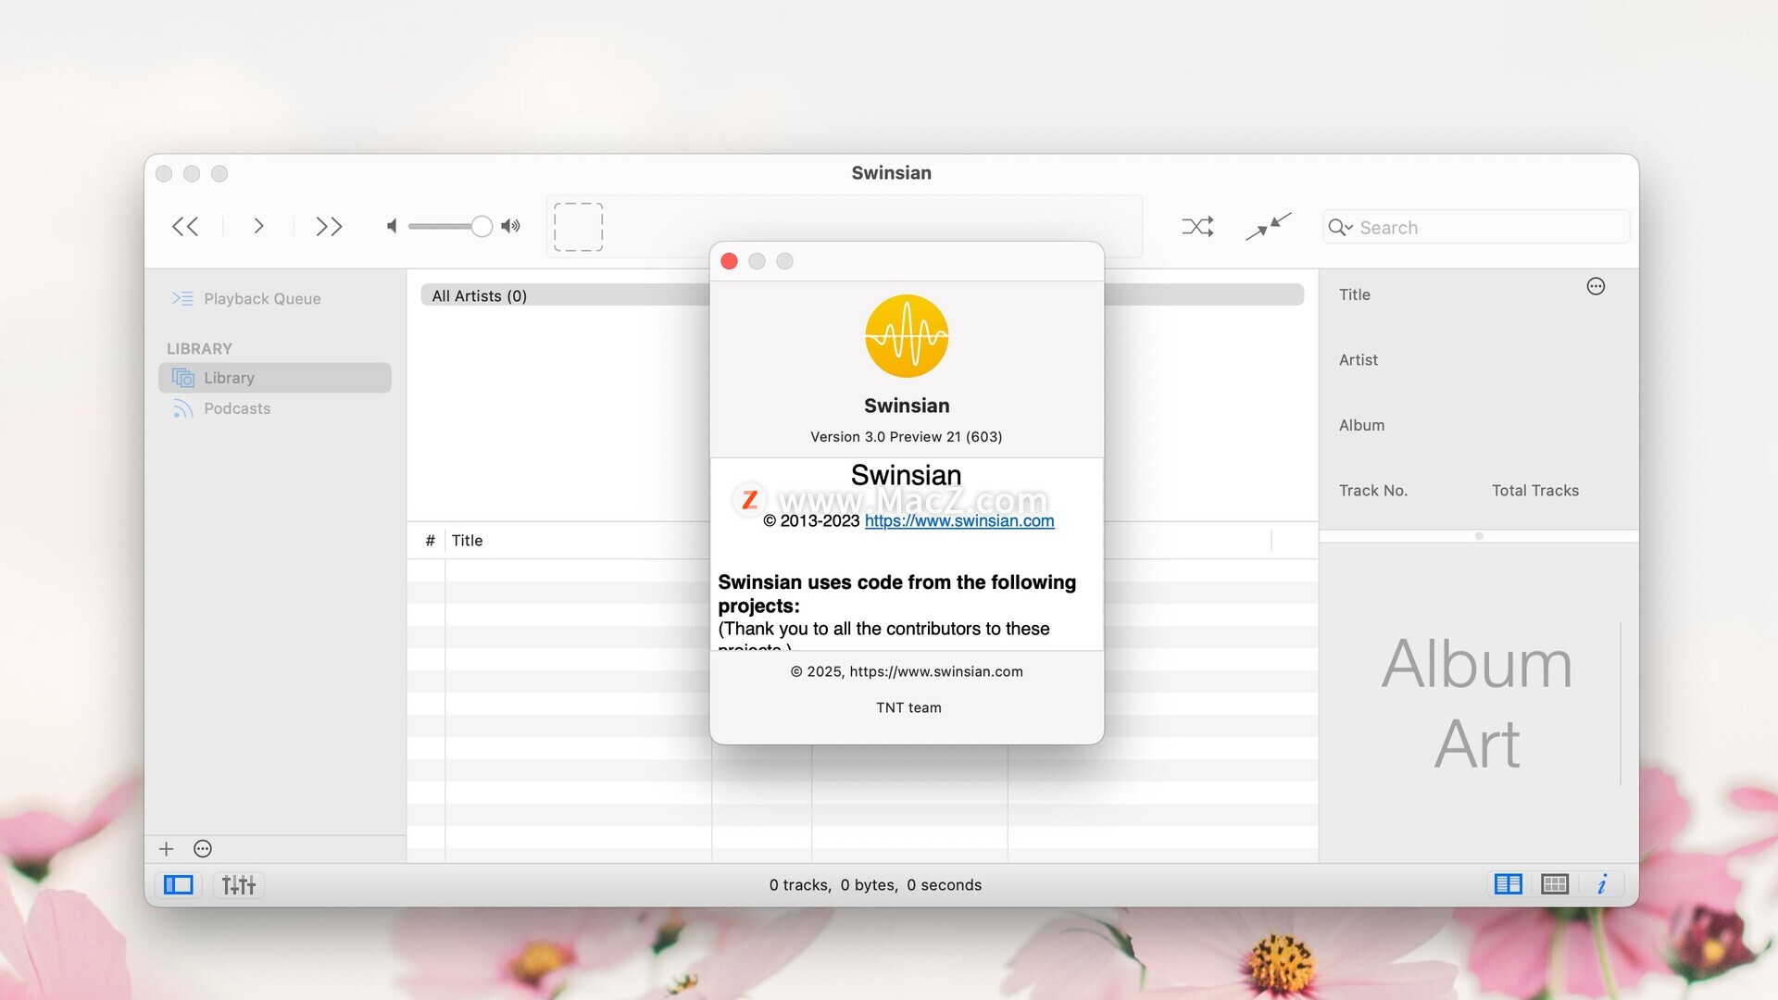This screenshot has height=1000, width=1778.
Task: Open inspector options ellipsis menu
Action: coord(1596,287)
